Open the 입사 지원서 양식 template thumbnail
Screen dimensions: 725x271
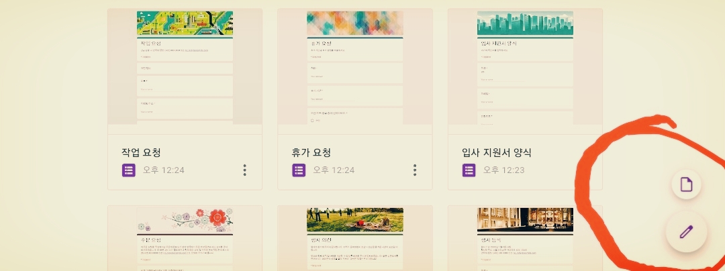[x=525, y=67]
